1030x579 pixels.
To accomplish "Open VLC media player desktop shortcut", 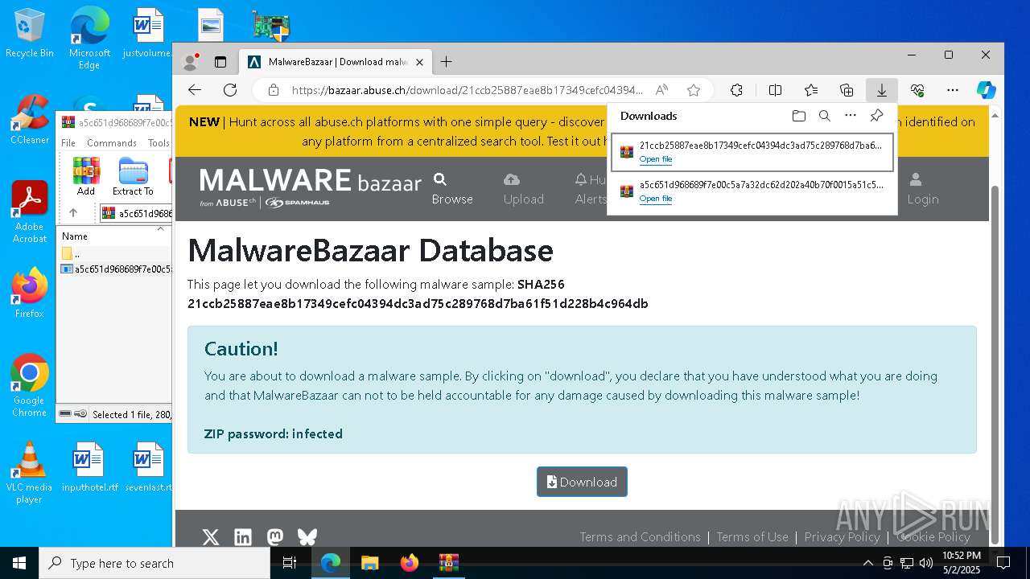I will 30,472.
